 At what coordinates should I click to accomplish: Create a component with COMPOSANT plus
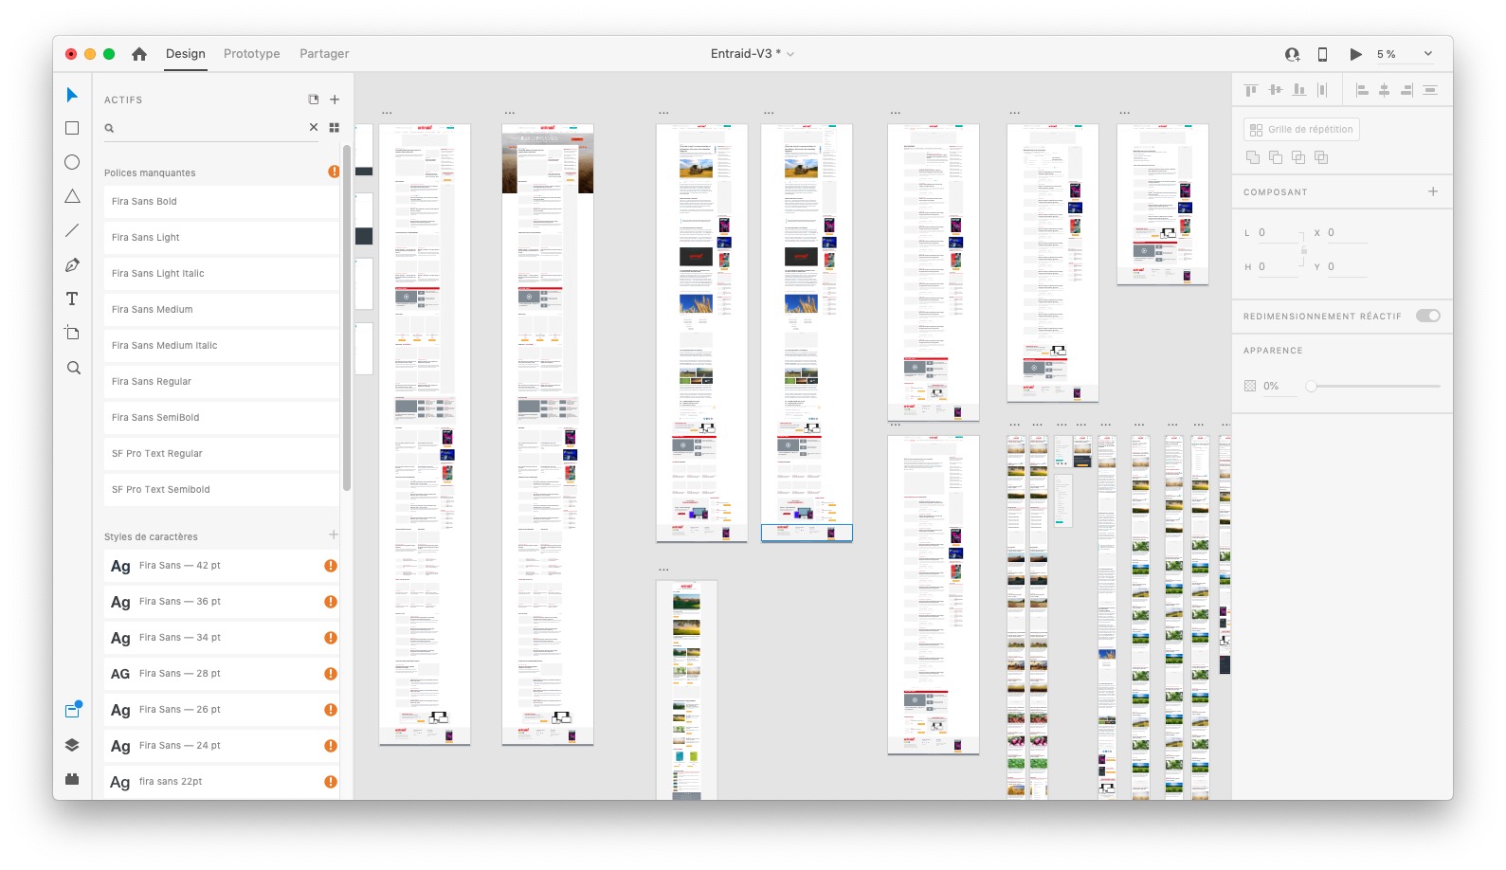(1433, 191)
